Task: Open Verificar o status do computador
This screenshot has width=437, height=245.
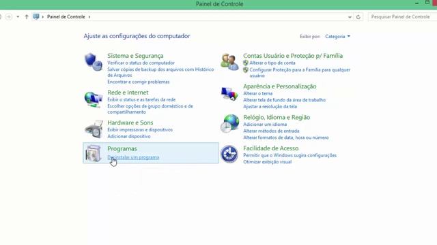Action: coord(141,63)
